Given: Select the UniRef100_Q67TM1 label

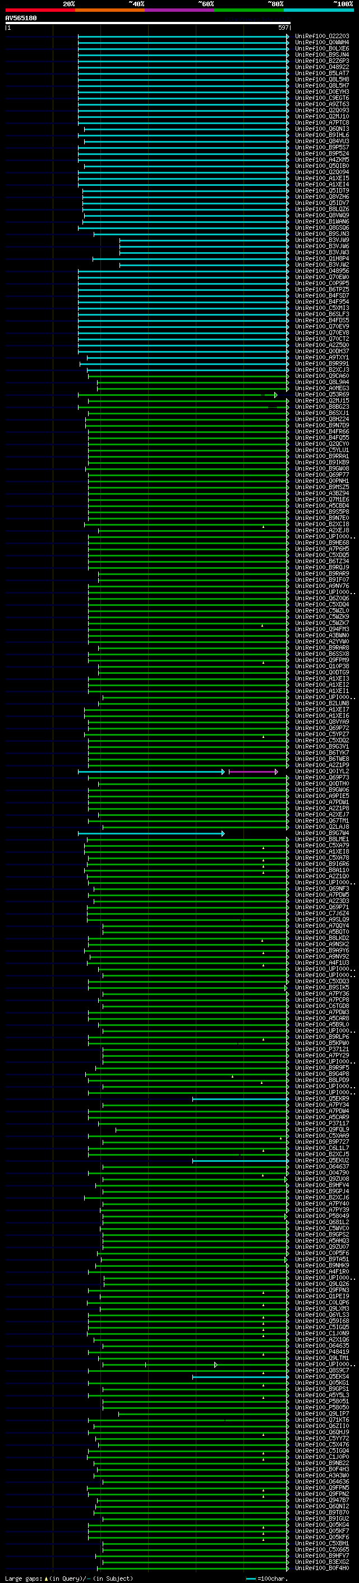Looking at the screenshot, I should click(322, 821).
